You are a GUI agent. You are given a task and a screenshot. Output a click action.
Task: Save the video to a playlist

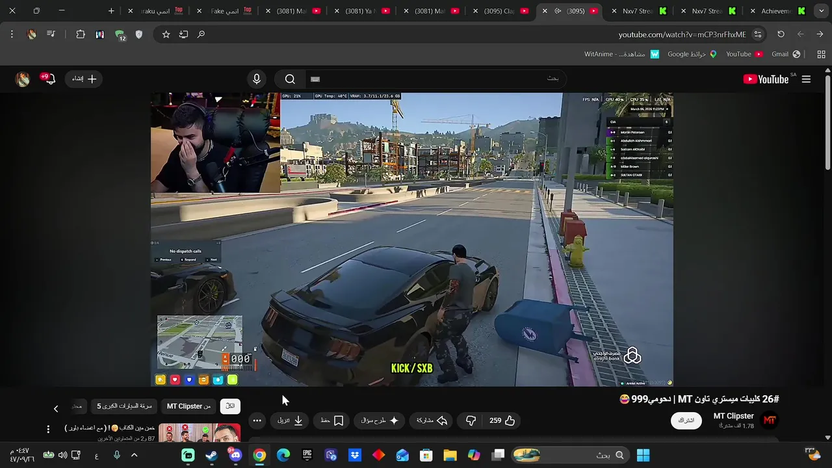332,421
